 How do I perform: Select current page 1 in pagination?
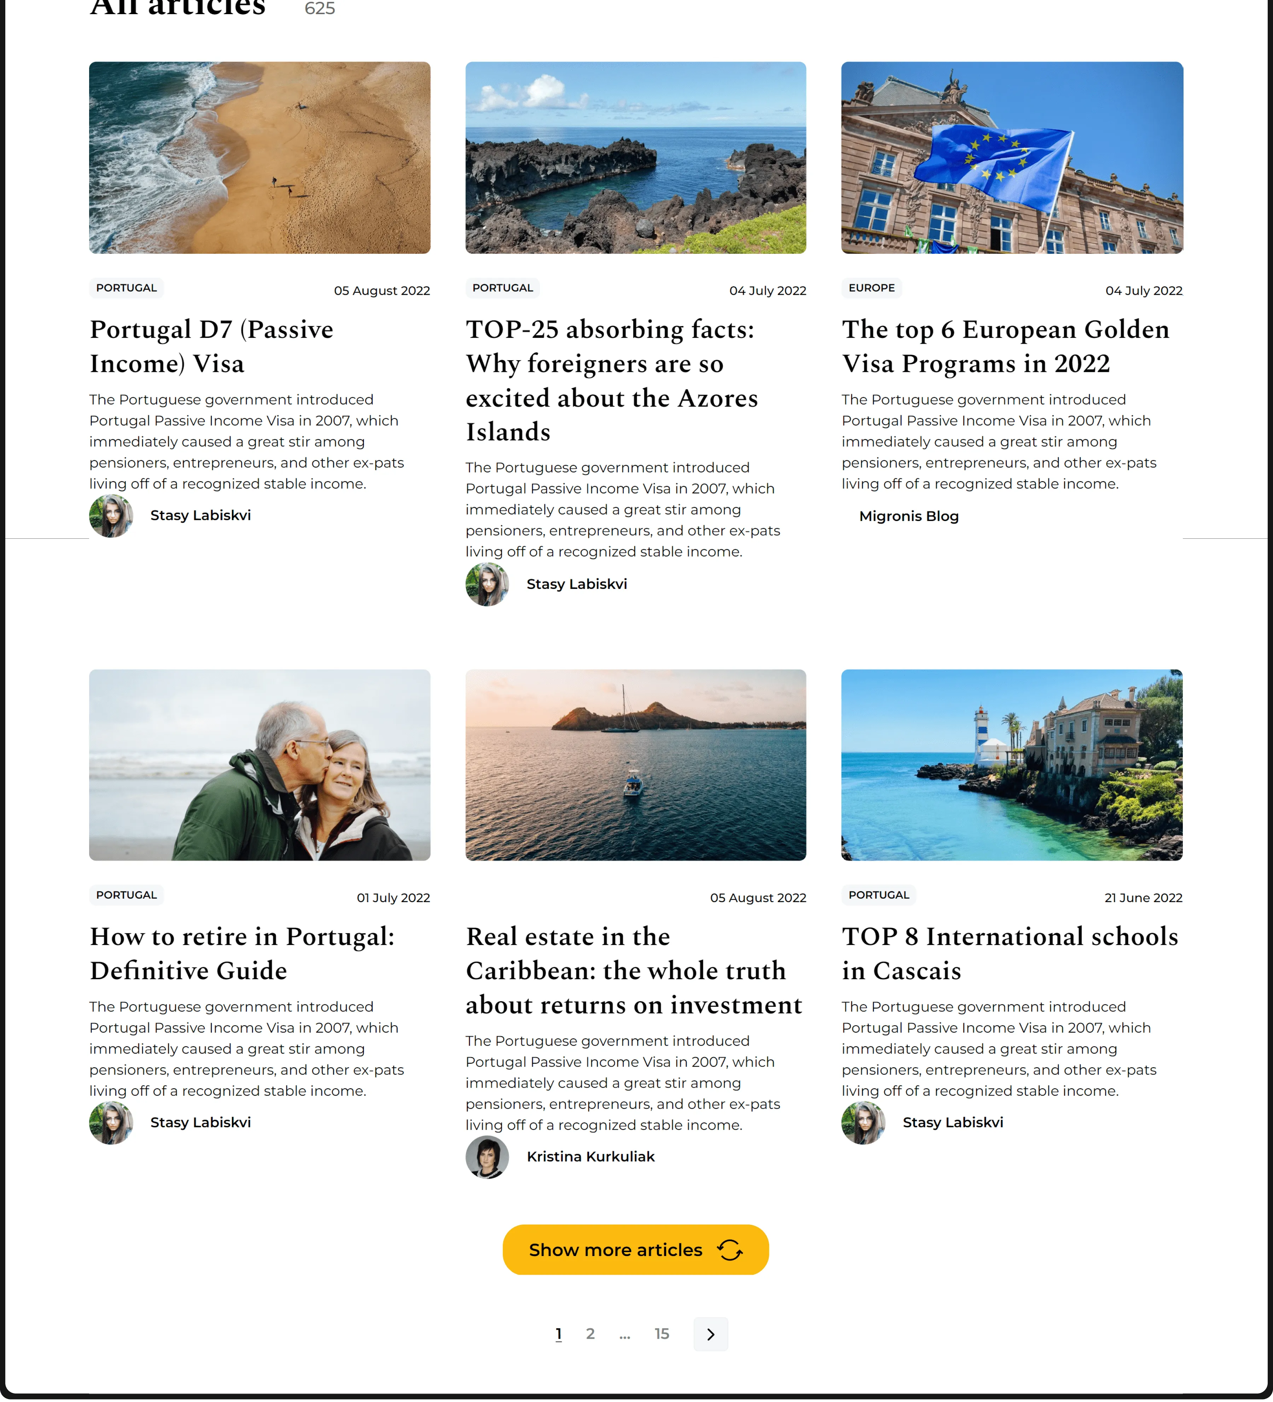point(559,1334)
